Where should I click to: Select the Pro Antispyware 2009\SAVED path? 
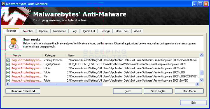coord(127,80)
